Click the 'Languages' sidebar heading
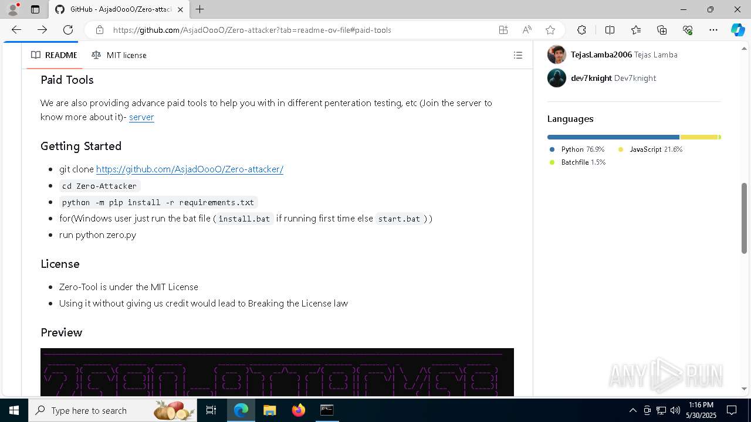This screenshot has height=422, width=751. (x=570, y=118)
